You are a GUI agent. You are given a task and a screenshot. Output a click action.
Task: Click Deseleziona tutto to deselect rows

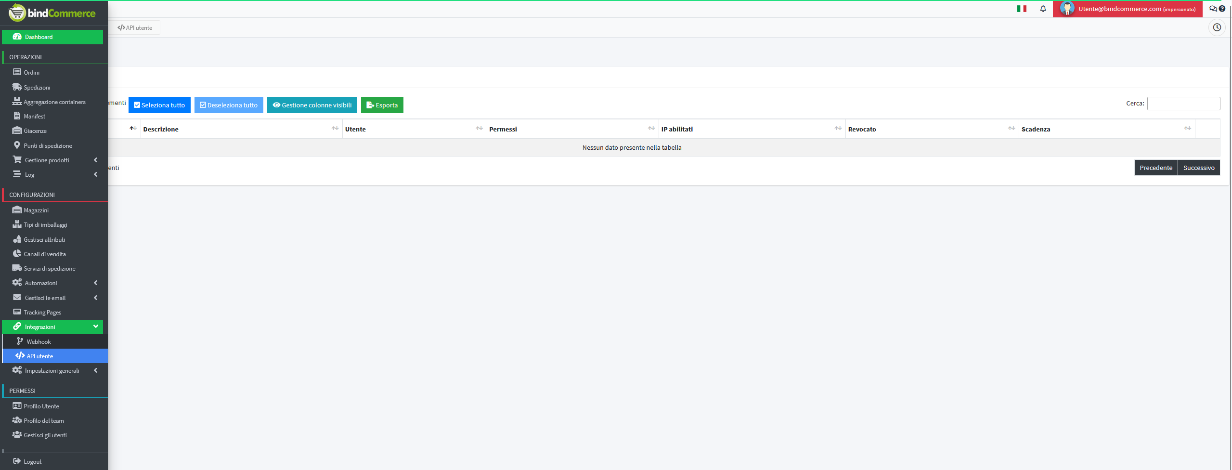pyautogui.click(x=229, y=105)
